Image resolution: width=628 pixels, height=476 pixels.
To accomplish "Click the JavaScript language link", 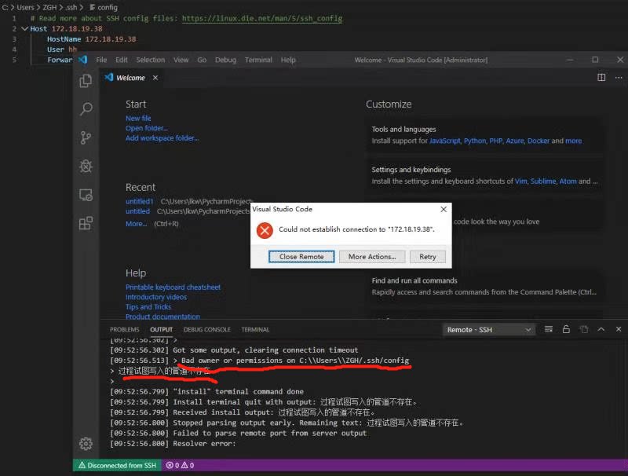I will [x=445, y=141].
